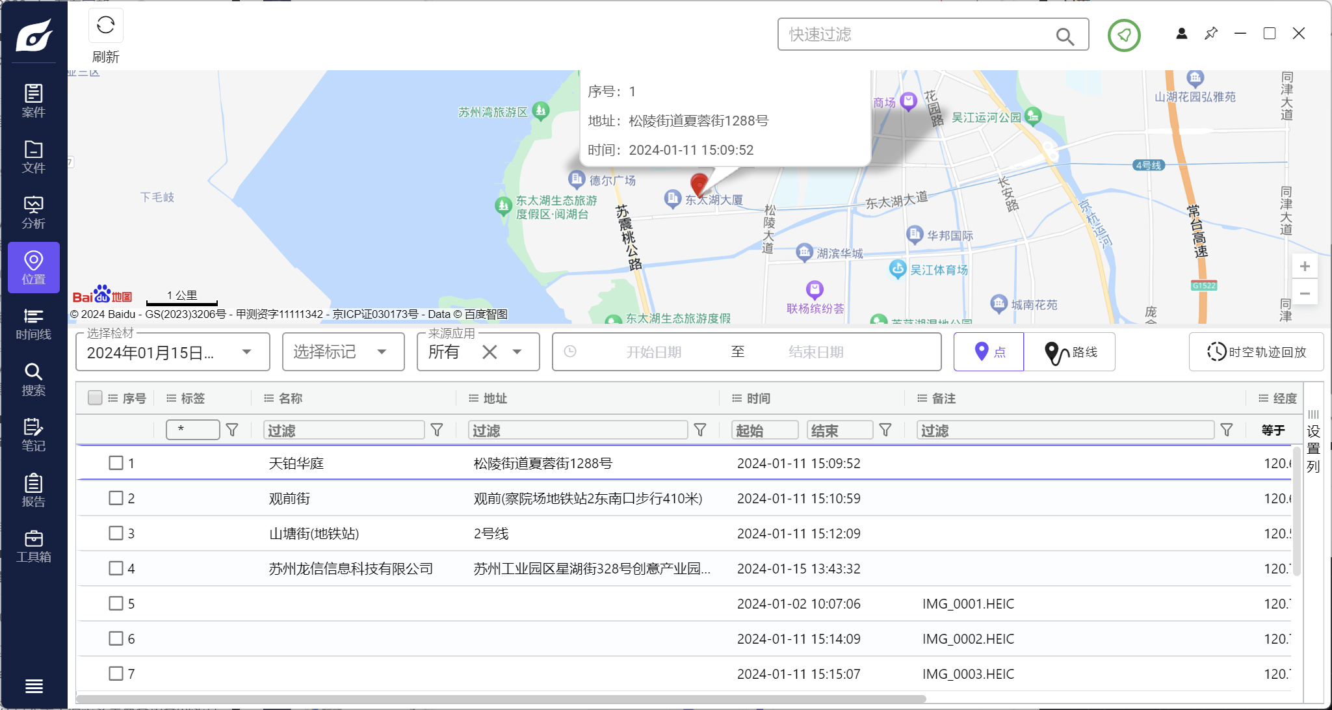Click the filter funnel for 地址 column

[x=700, y=430]
